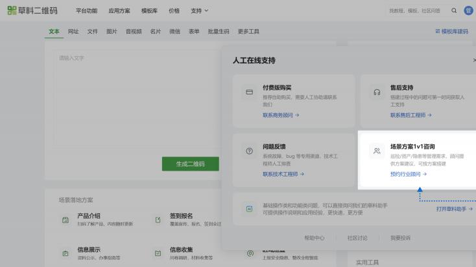
Task: Open the user avatar in the header
Action: [469, 10]
